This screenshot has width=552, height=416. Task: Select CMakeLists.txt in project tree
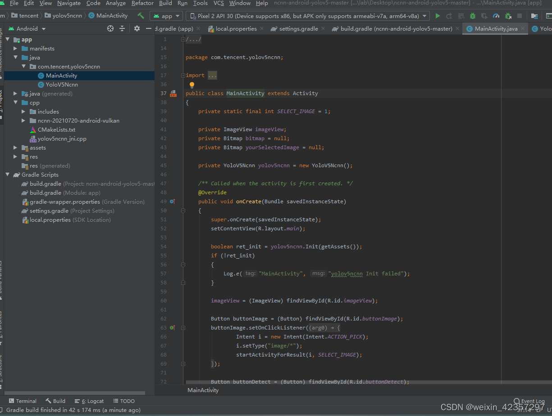coord(56,130)
